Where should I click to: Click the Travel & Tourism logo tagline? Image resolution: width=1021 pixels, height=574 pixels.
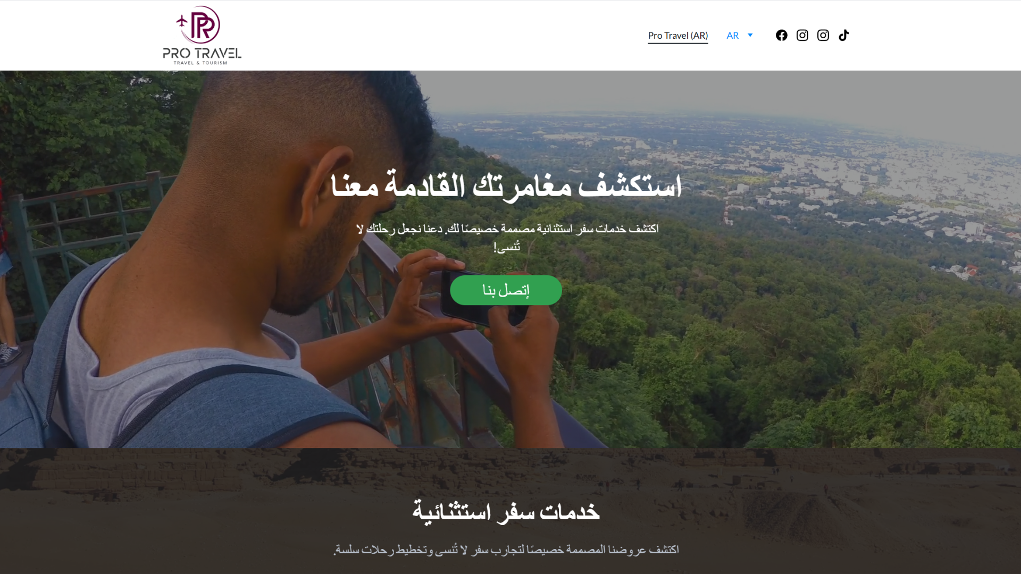point(200,63)
